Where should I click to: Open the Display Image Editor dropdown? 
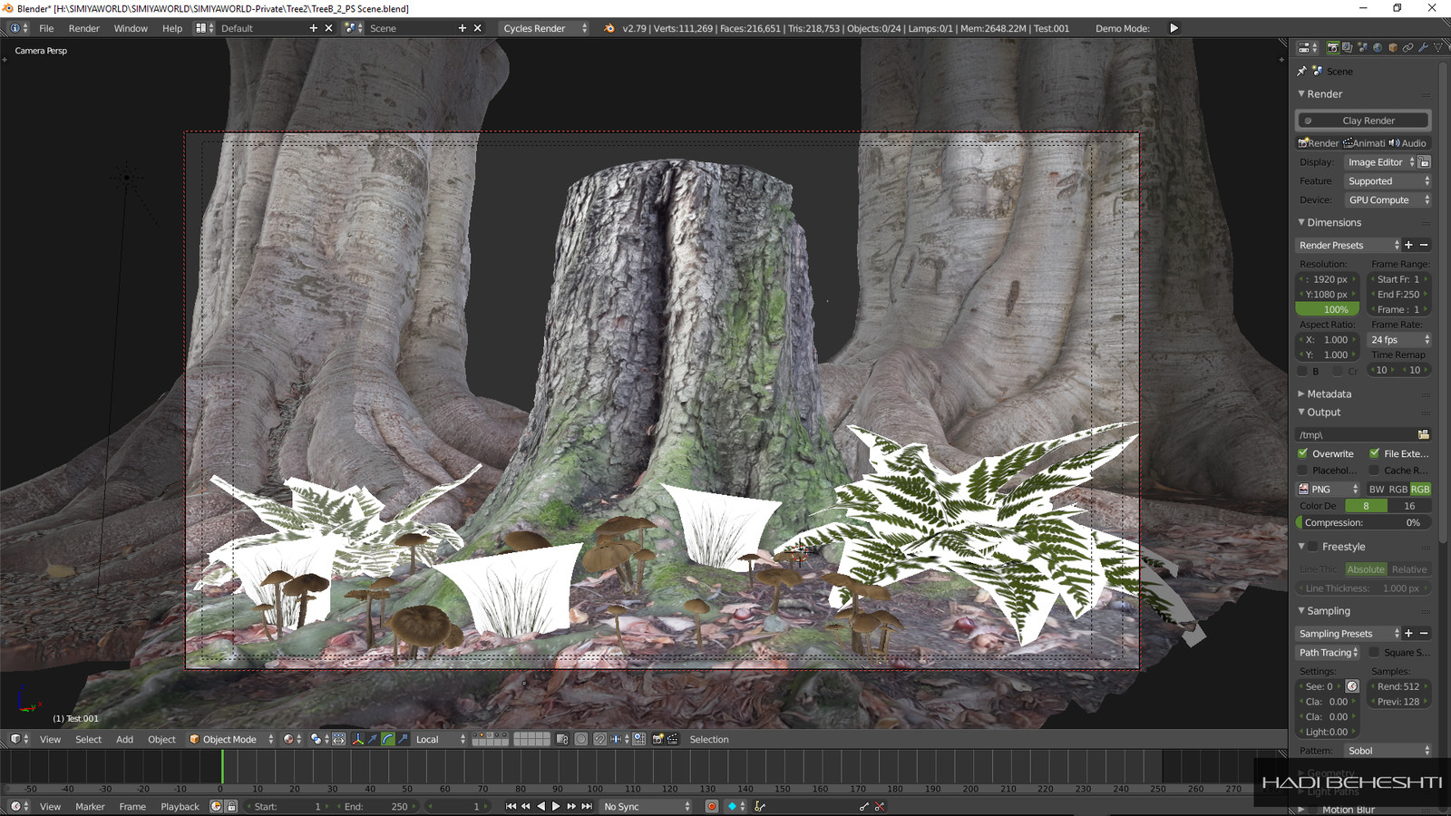(1380, 162)
